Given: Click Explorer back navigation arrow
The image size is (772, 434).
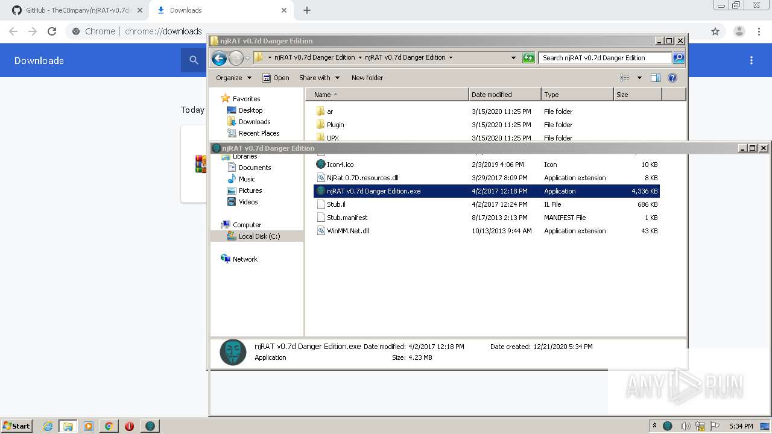Looking at the screenshot, I should [219, 58].
